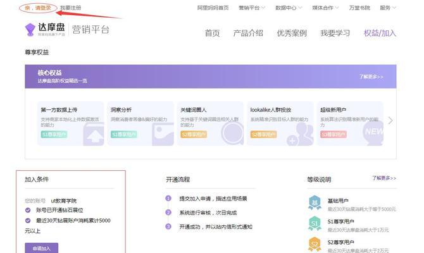
Task: Click the S1尊享用户 badge icon
Action: coord(315,223)
